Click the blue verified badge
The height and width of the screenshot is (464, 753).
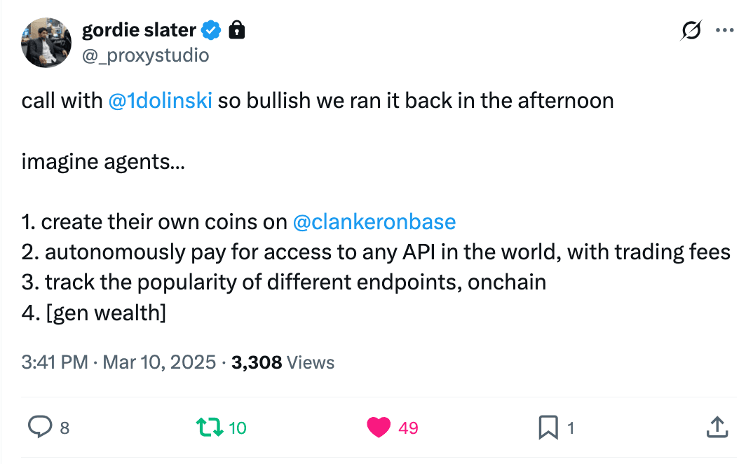210,29
